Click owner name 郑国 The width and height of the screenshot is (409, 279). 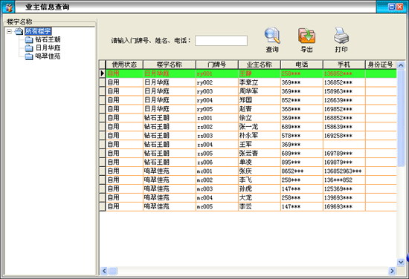(245, 100)
